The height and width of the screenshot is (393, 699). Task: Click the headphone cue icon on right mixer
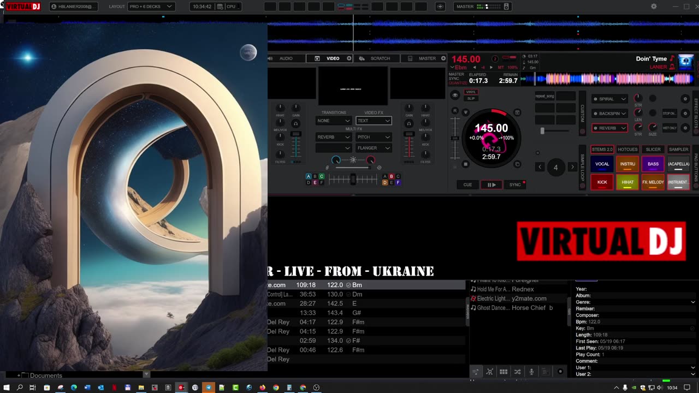click(409, 124)
